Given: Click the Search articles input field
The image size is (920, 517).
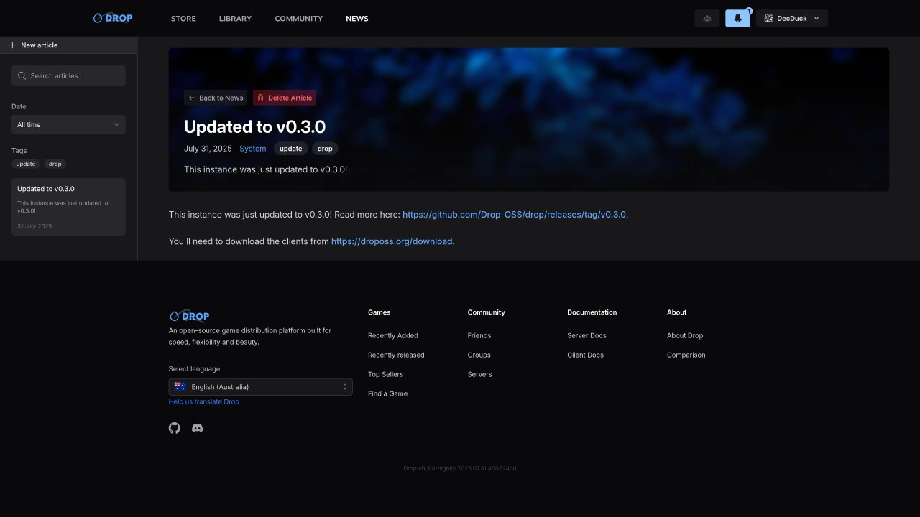Looking at the screenshot, I should coord(68,76).
